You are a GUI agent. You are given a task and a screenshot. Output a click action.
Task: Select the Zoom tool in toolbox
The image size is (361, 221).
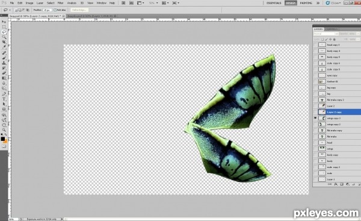tap(4, 130)
